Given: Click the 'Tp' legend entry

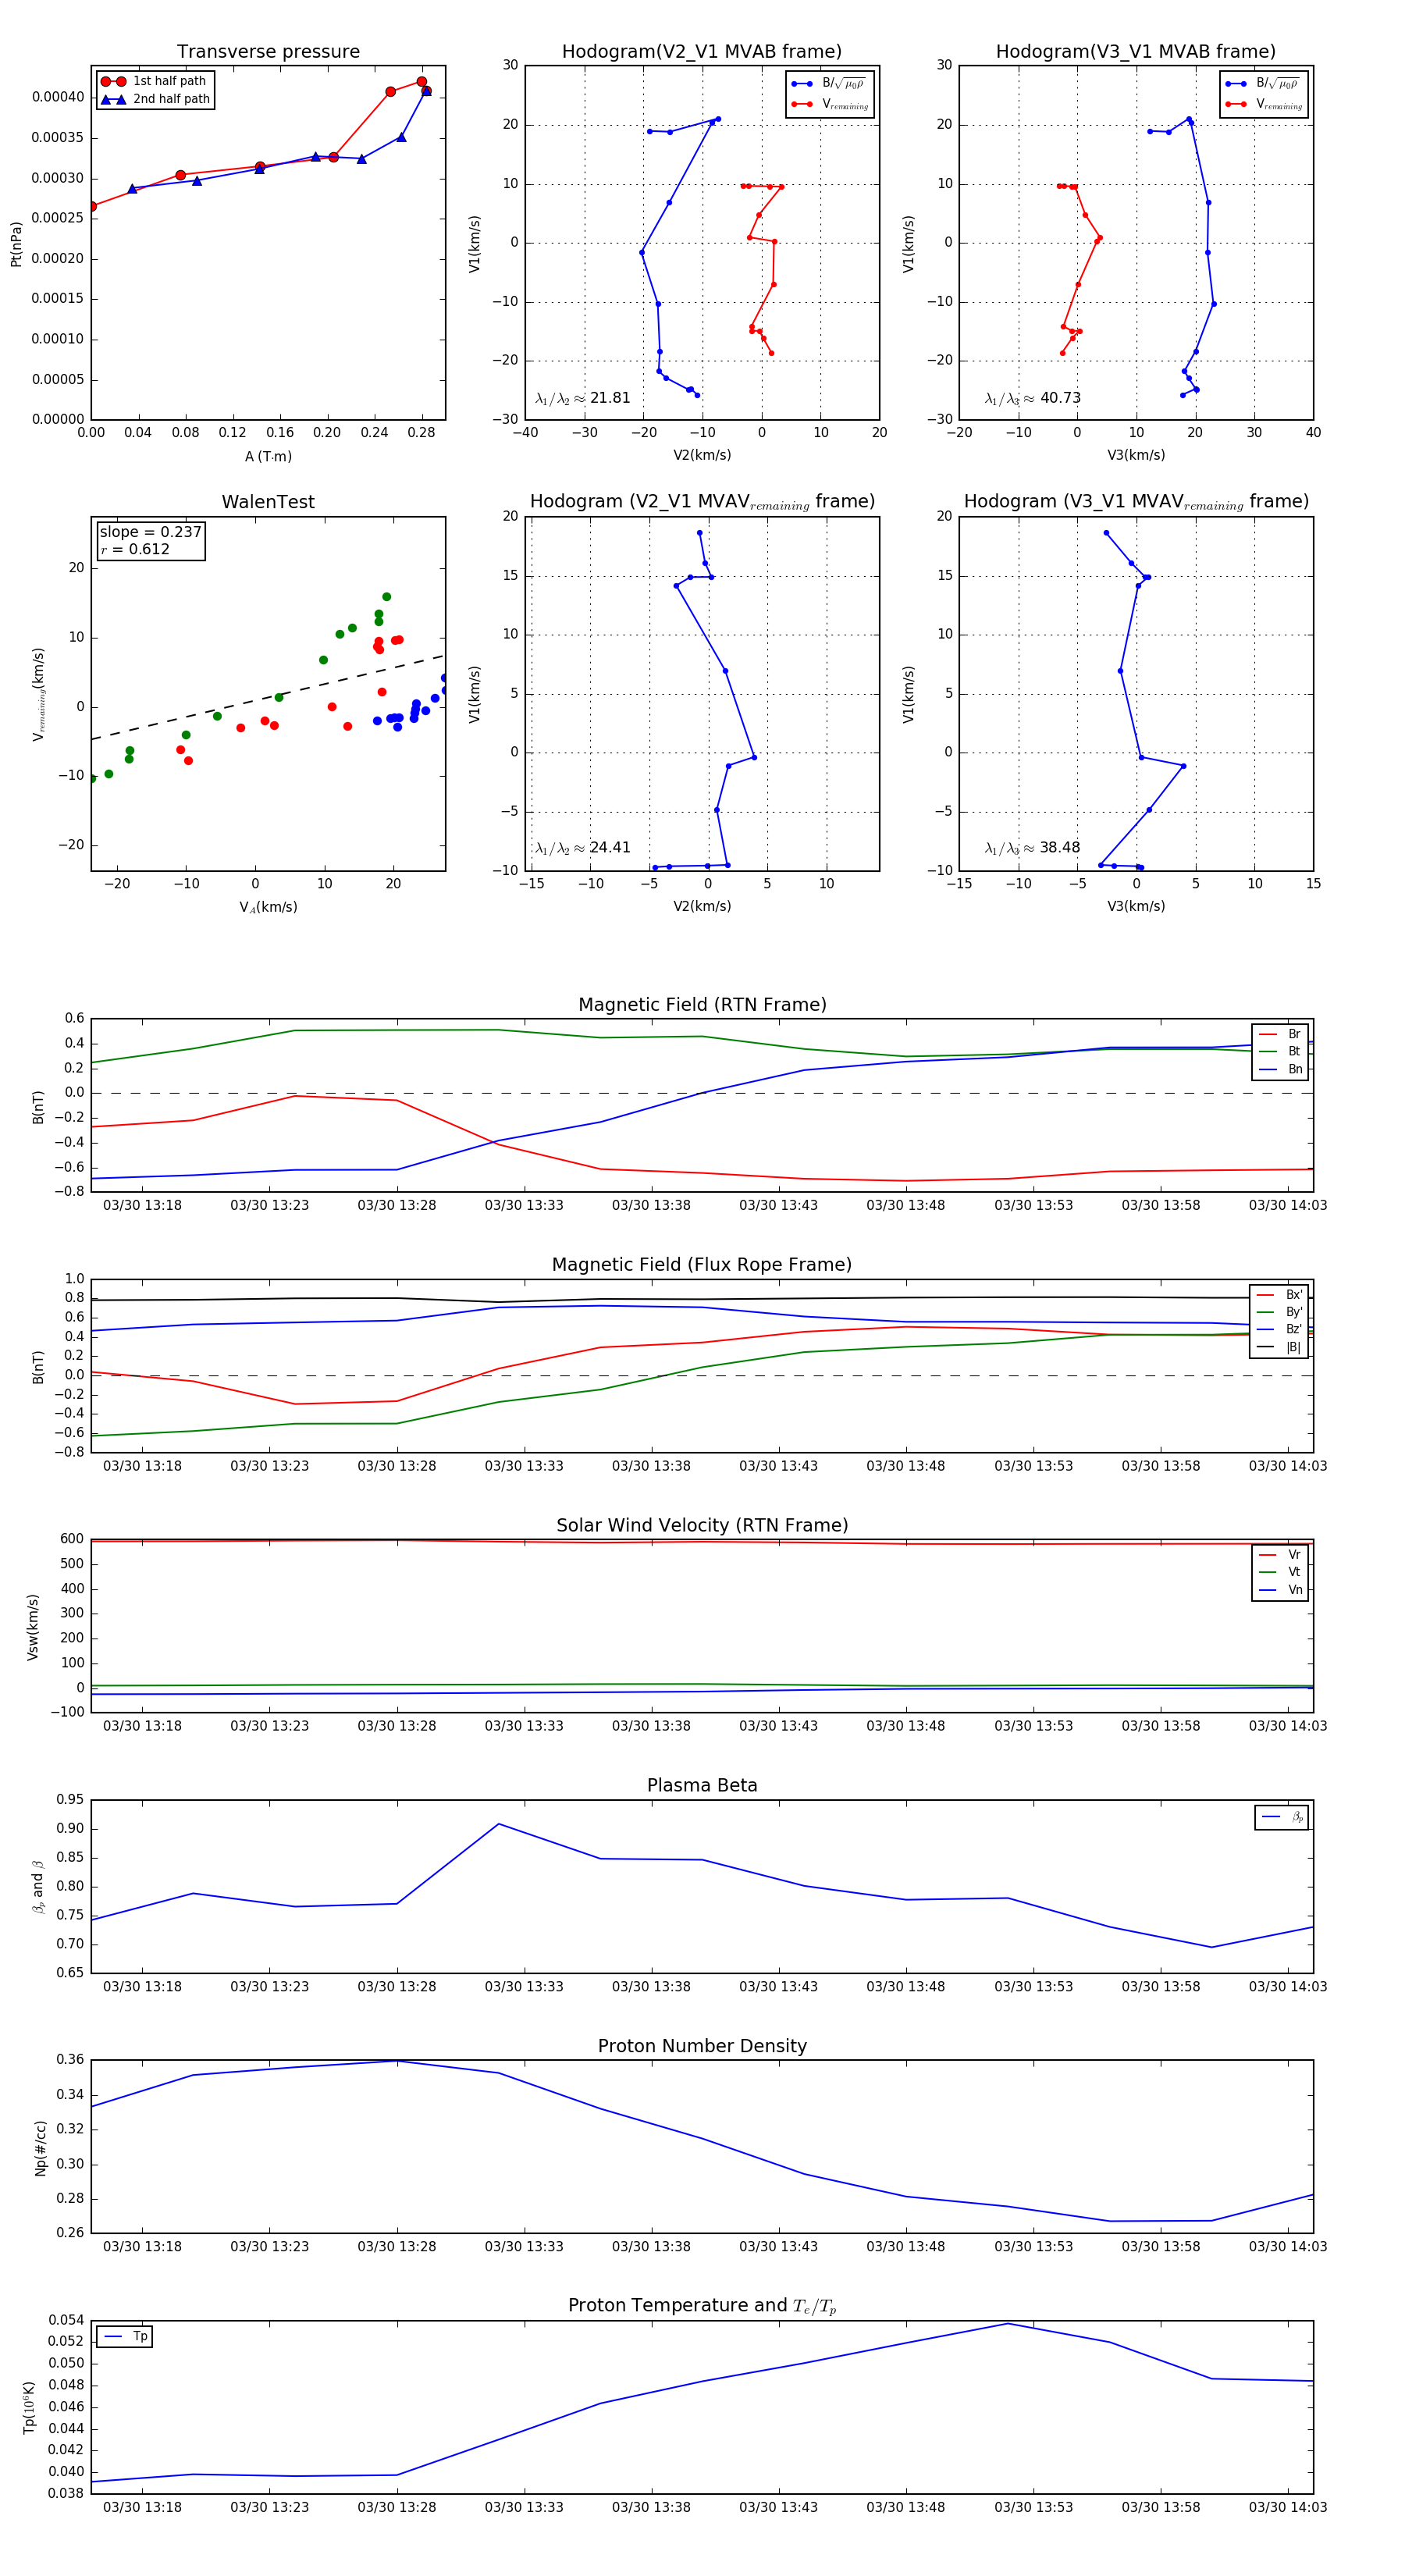Looking at the screenshot, I should point(126,2336).
